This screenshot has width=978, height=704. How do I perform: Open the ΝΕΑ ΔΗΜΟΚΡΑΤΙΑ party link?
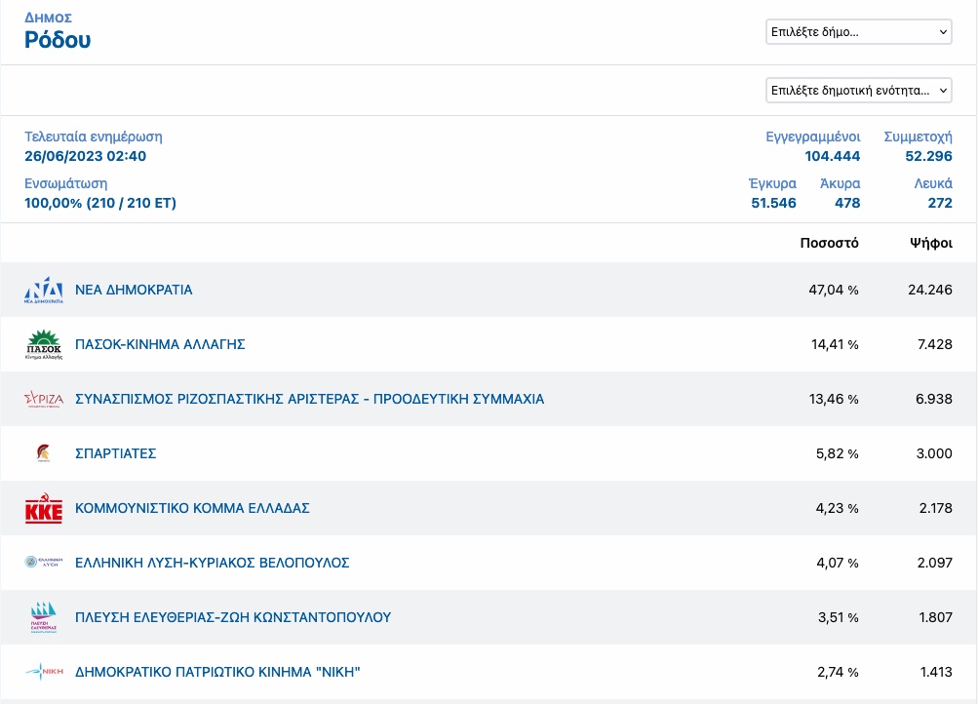point(134,290)
